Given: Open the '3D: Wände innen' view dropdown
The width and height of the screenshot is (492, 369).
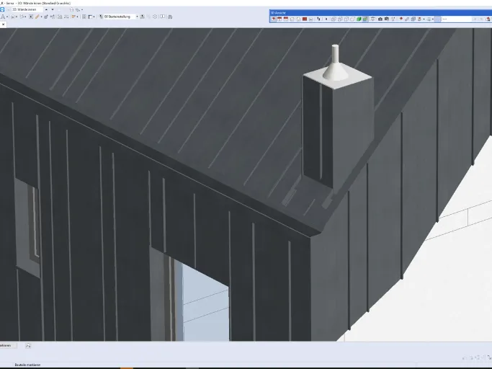Looking at the screenshot, I should pos(27,10).
